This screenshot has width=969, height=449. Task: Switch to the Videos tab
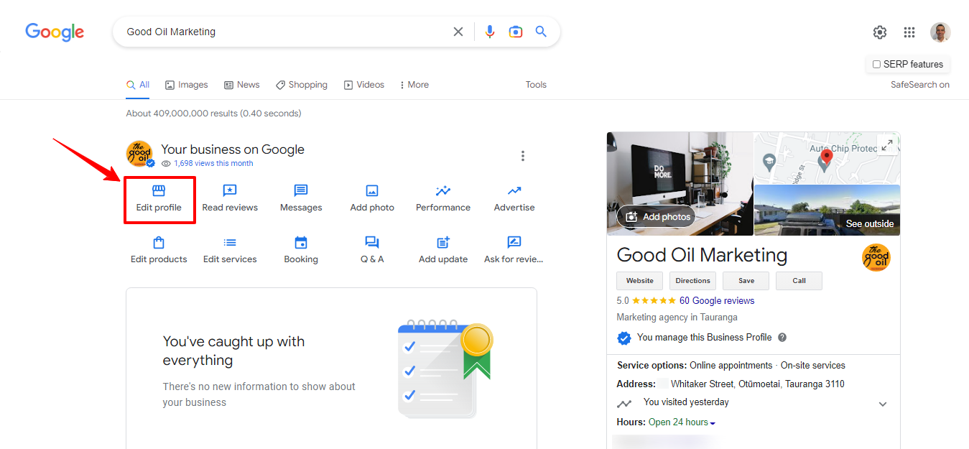click(x=363, y=85)
